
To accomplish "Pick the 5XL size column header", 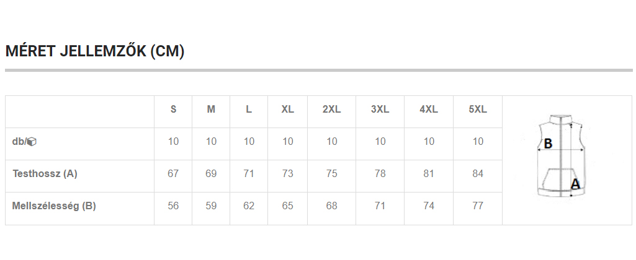I will (x=478, y=110).
